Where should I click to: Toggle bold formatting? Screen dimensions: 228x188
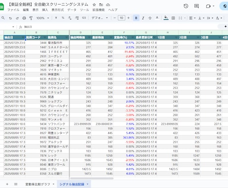[x=136, y=18]
